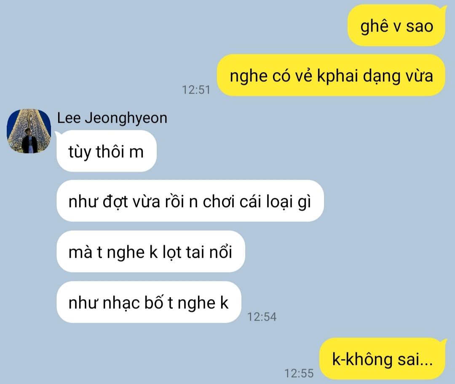Click the person standing in the avatar photo

pos(29,141)
